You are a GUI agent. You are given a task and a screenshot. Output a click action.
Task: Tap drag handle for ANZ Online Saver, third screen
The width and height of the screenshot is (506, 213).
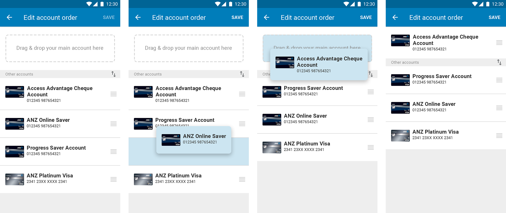coord(371,120)
